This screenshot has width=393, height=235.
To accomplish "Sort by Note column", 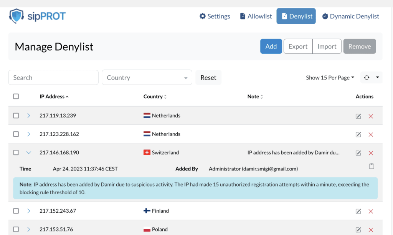I will tap(255, 96).
